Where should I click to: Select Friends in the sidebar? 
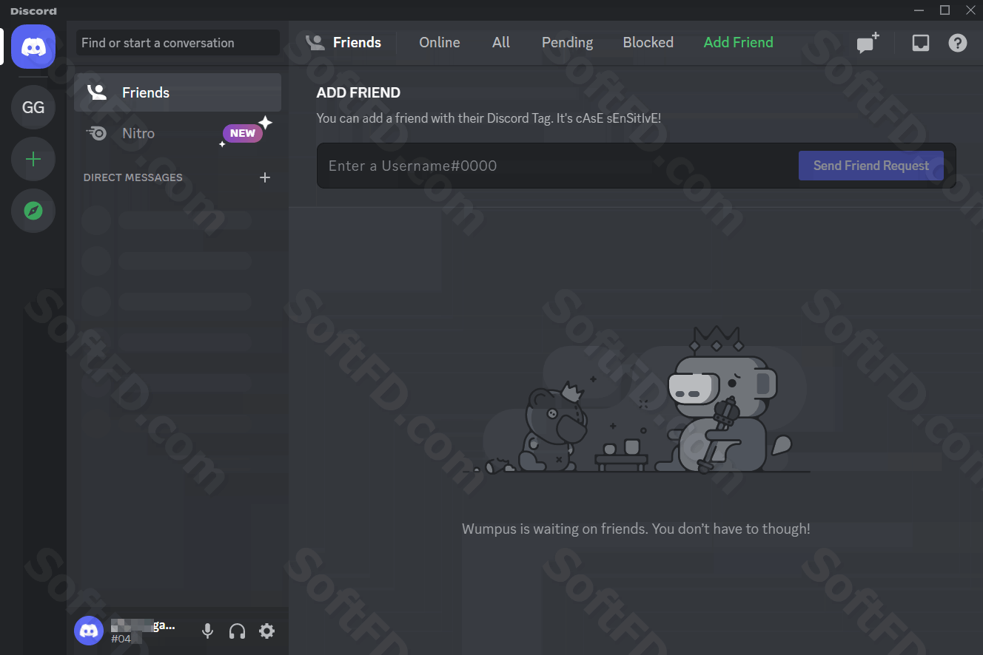pos(178,92)
